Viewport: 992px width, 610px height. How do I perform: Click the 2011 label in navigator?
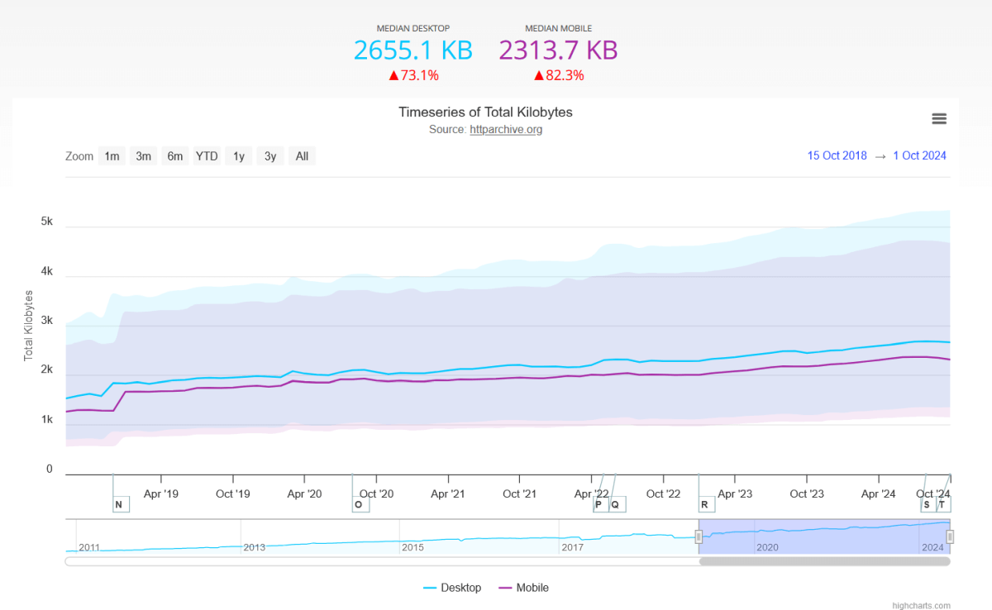(89, 547)
